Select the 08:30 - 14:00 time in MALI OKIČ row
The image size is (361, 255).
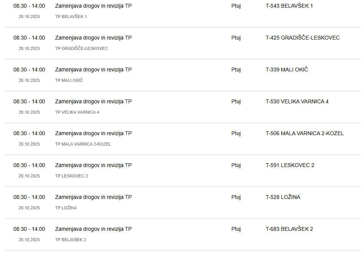(29, 70)
